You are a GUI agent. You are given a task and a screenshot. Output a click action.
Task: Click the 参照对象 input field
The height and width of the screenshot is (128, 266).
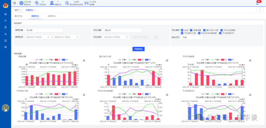coord(44,30)
